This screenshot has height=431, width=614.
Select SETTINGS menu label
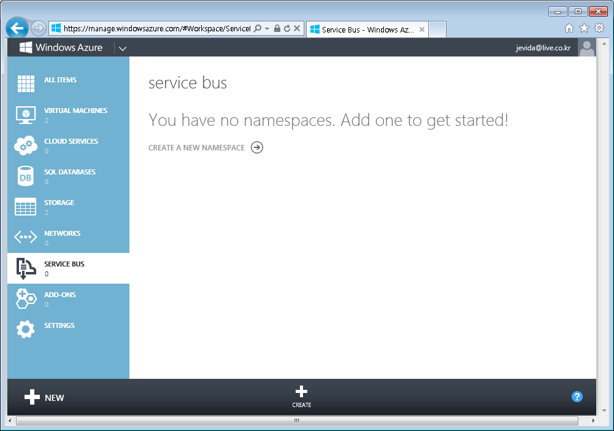tap(59, 325)
